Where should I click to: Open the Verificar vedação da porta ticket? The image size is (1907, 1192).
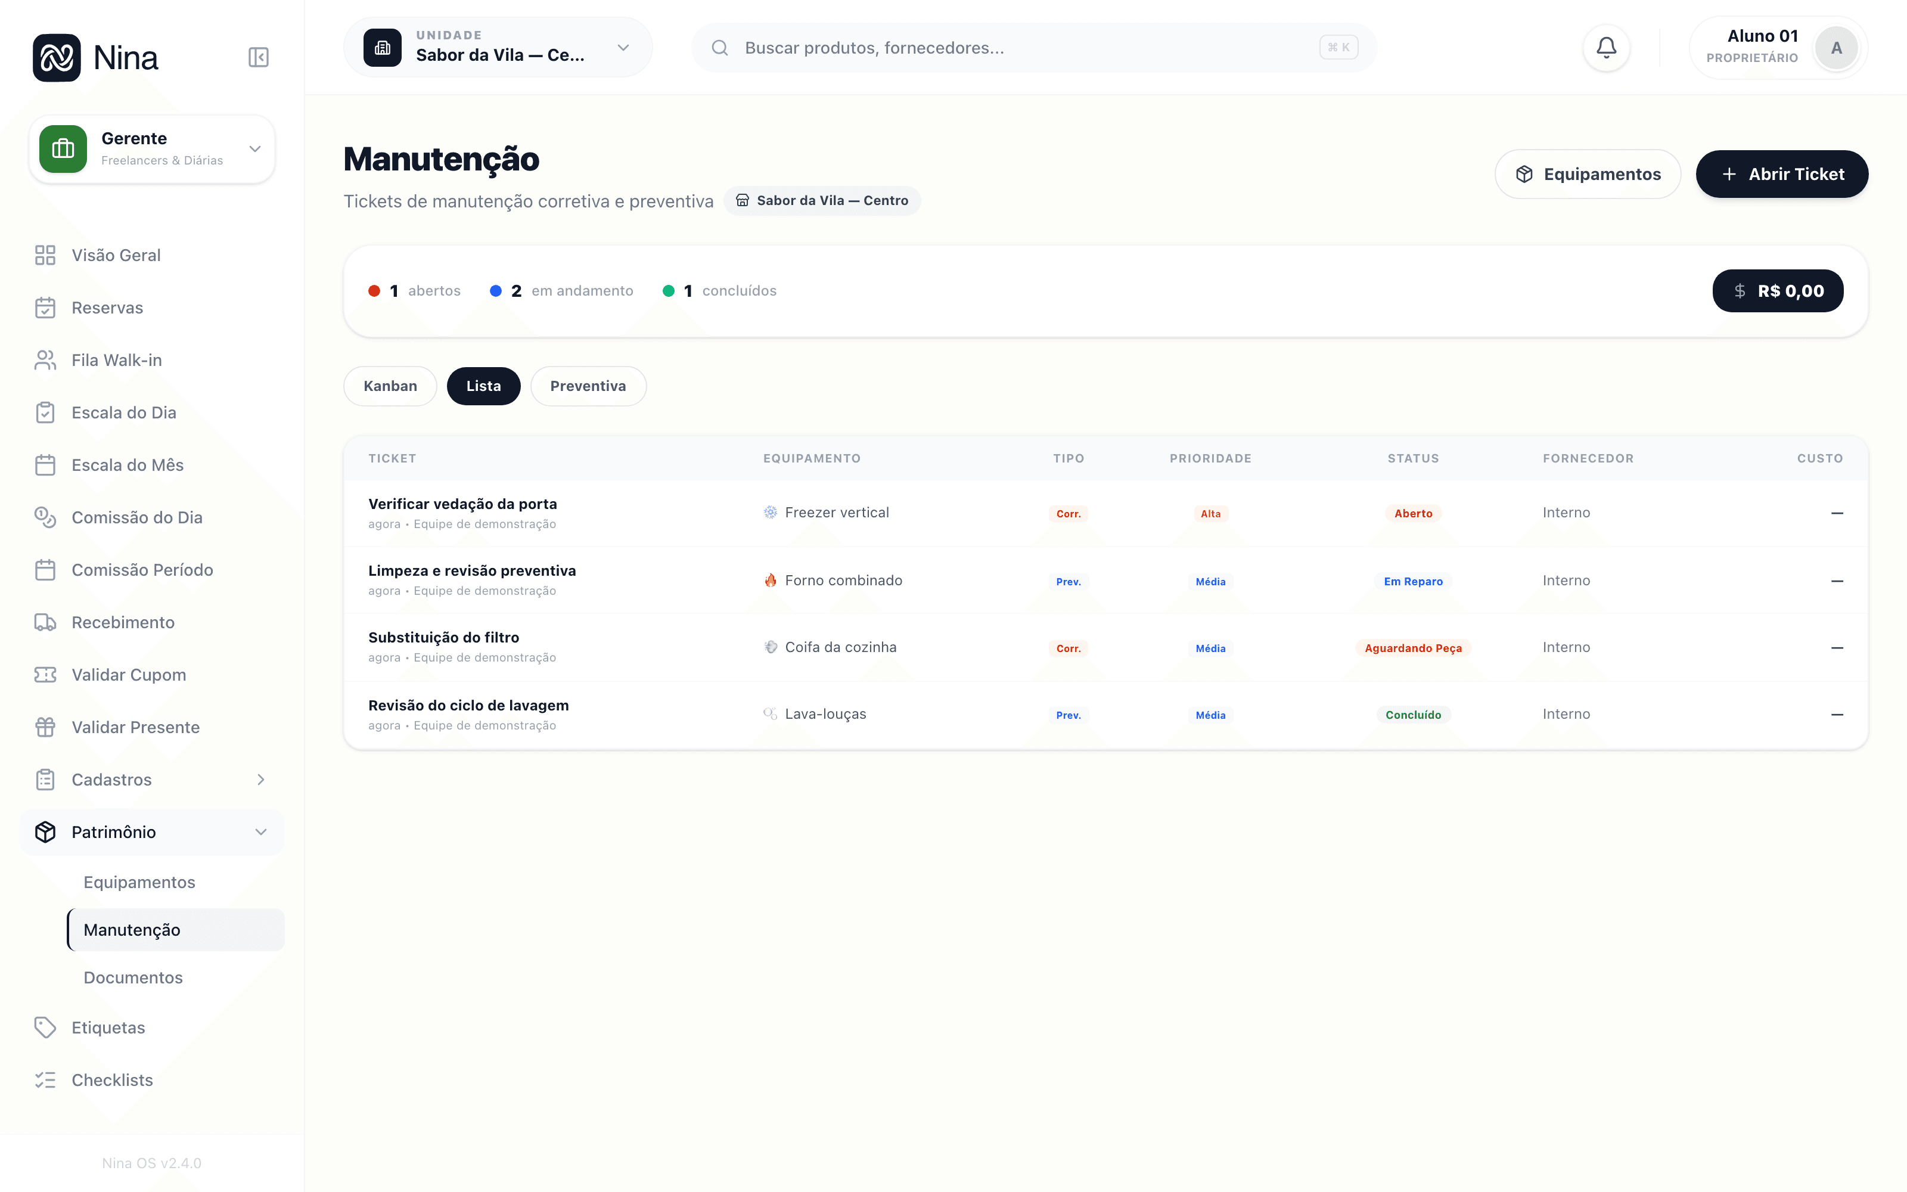[462, 504]
